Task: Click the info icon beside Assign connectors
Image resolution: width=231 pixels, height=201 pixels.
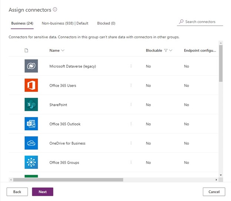Action: click(x=55, y=10)
